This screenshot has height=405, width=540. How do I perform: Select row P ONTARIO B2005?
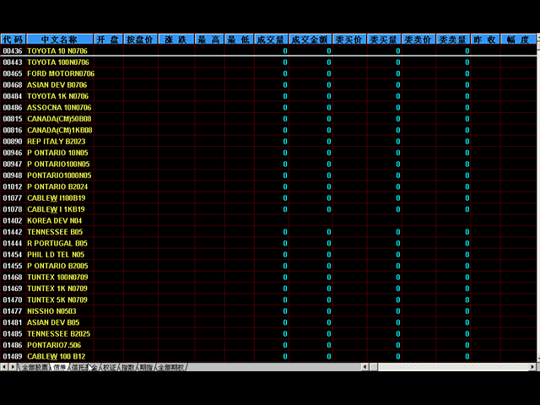coord(268,266)
